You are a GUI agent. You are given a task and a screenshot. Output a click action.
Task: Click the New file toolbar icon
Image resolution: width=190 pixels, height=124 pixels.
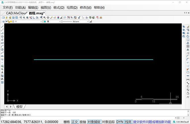click(3, 17)
